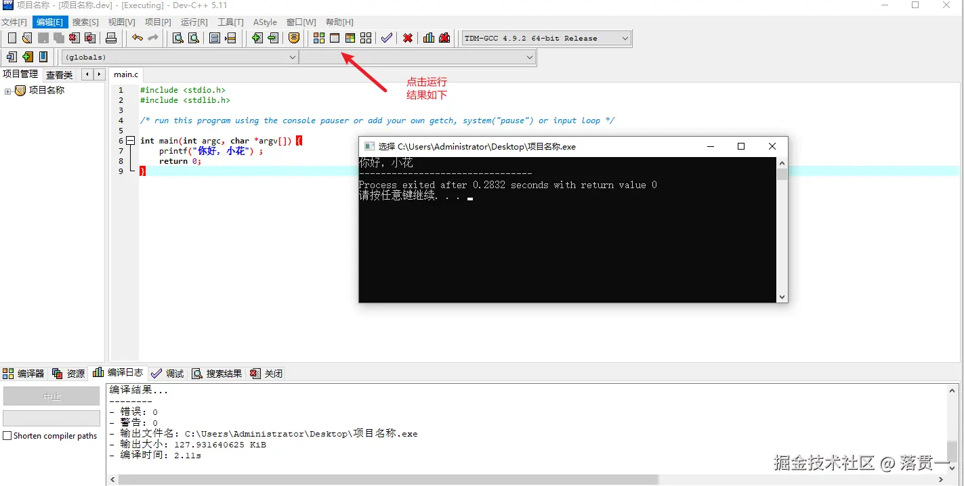
Task: Switch to the 编译日志 bottom tab
Action: (119, 373)
